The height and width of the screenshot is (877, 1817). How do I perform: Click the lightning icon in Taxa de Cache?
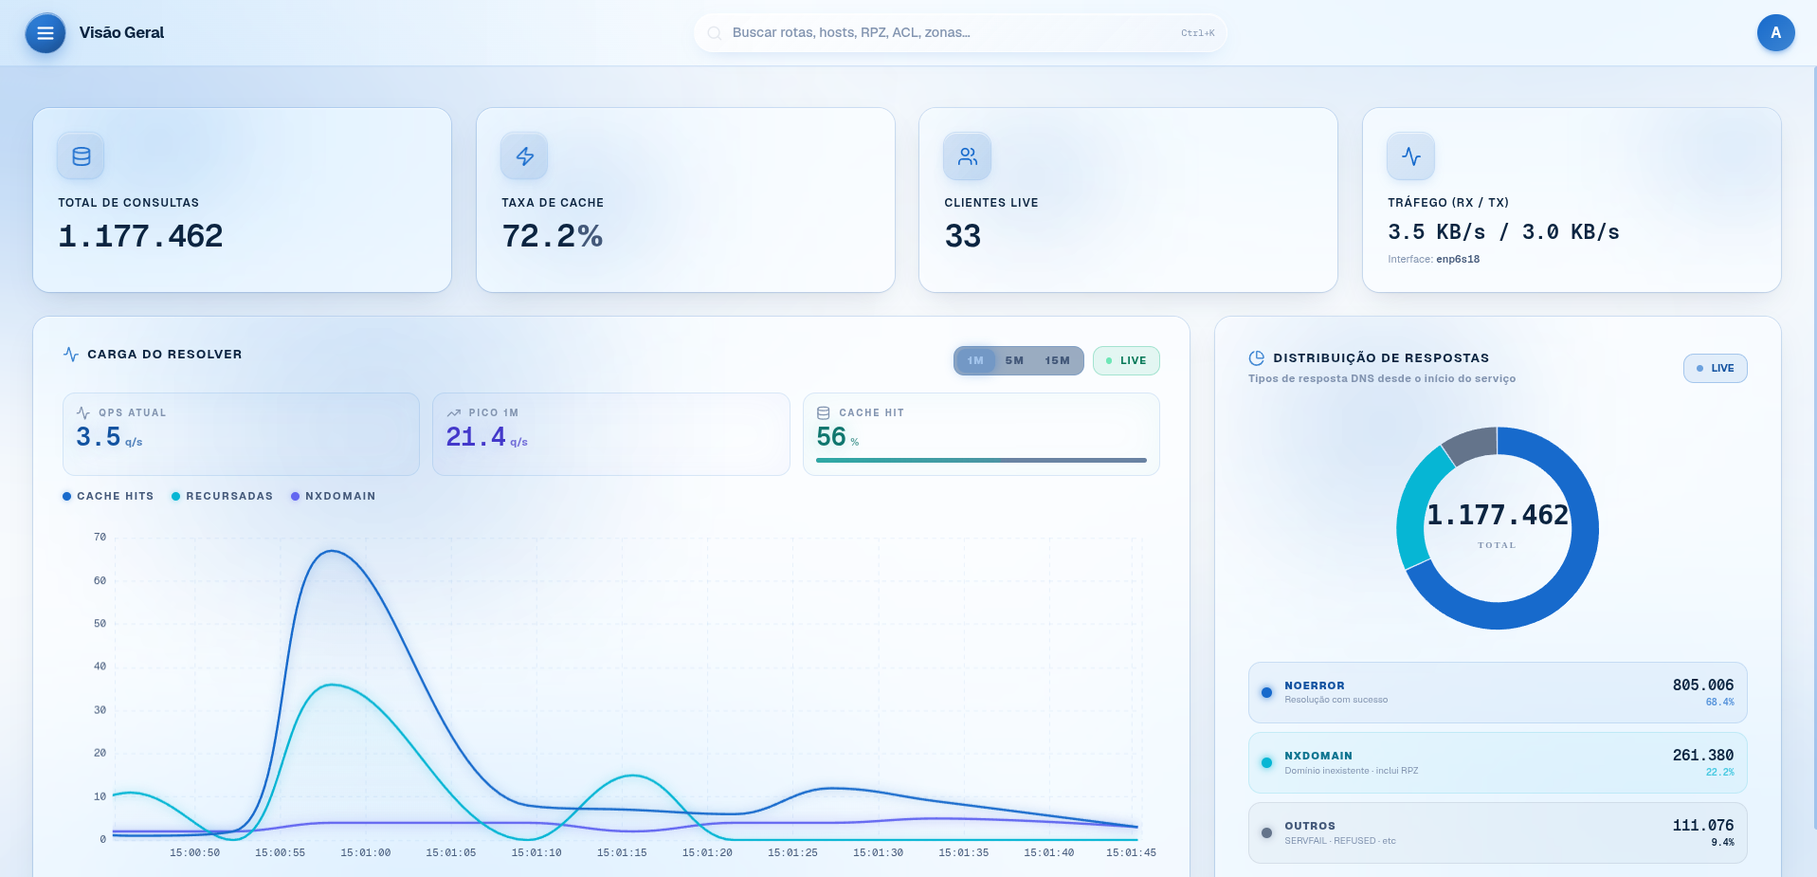point(525,156)
